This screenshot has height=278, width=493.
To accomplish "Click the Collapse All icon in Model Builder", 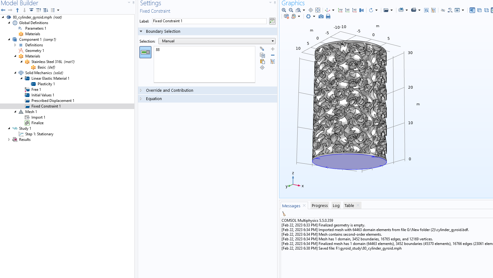I will 39,10.
